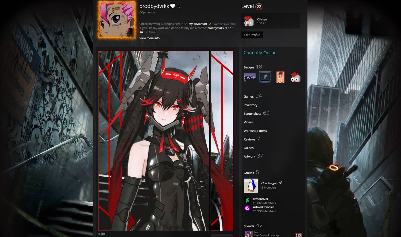Open the prodbydvrkk.'s Ko-fi link
This screenshot has height=237, width=401.
[221, 28]
